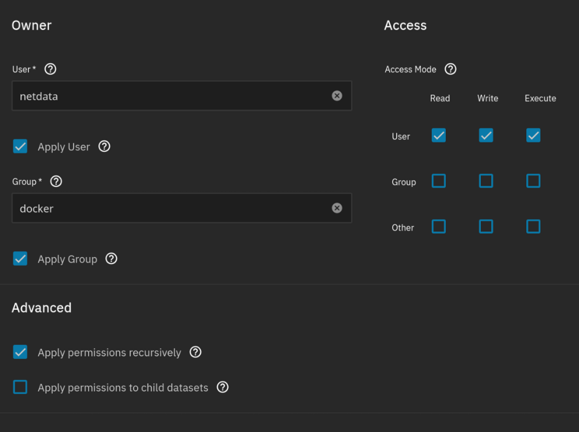
Task: Show help for Apply permissions recursively
Action: coord(195,352)
